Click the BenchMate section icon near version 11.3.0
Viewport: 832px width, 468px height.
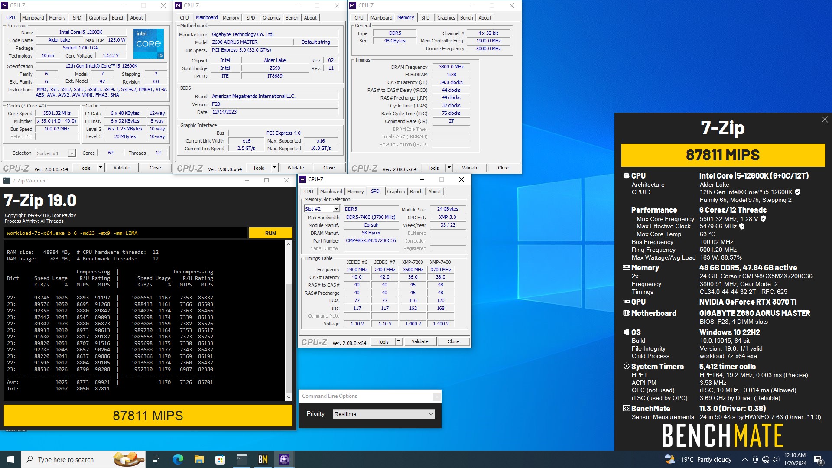626,409
